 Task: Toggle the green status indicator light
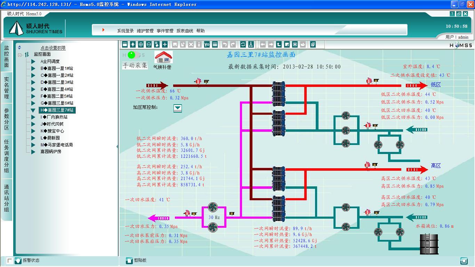click(x=131, y=55)
